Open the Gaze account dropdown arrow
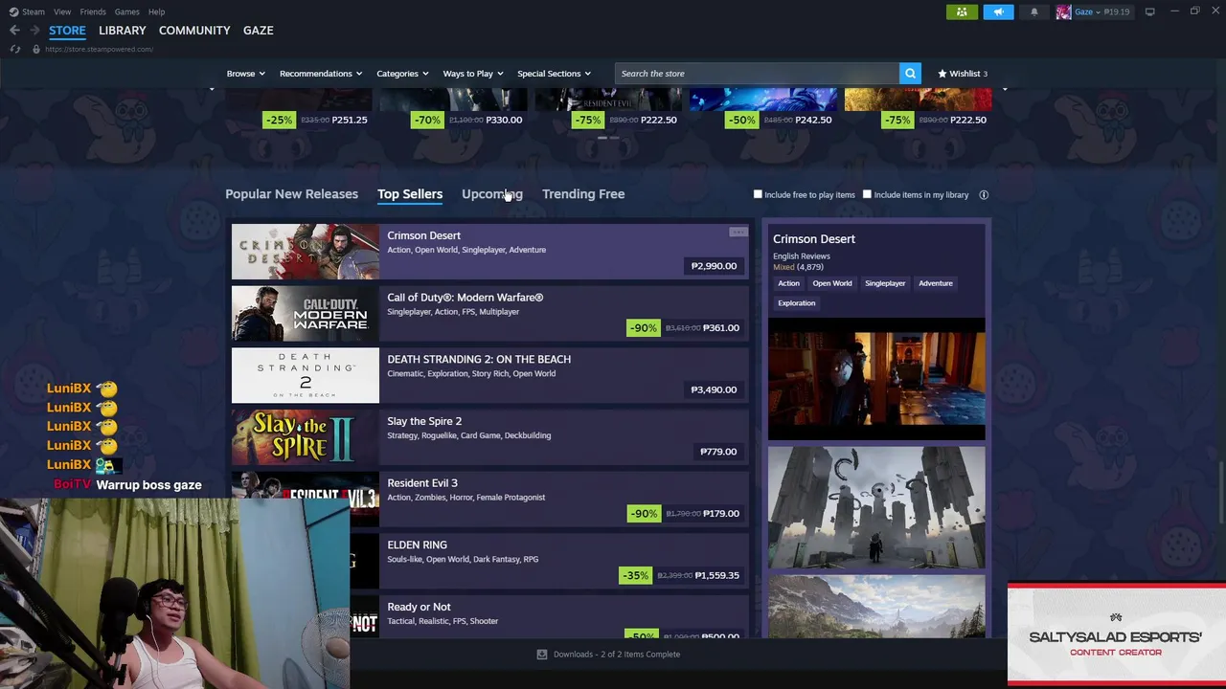1226x689 pixels. [1098, 11]
